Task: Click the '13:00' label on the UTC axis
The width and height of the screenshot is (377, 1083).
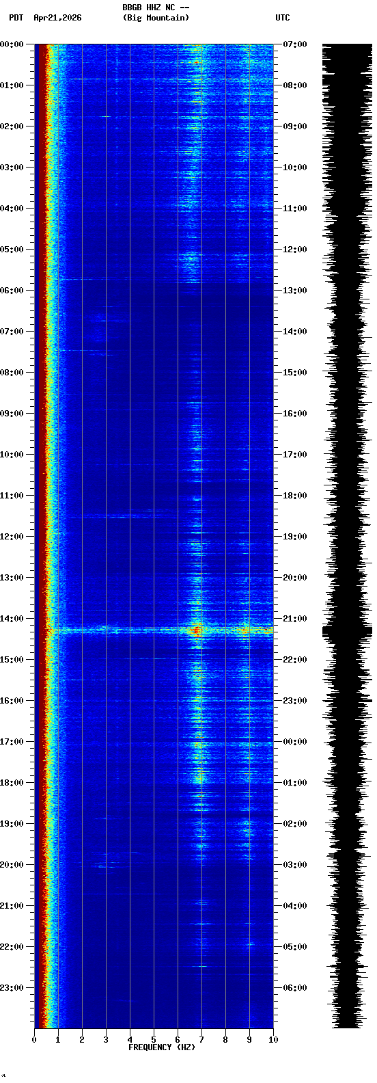Action: tap(294, 291)
